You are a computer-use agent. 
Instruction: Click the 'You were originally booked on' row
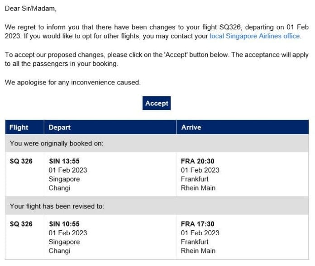click(57, 144)
